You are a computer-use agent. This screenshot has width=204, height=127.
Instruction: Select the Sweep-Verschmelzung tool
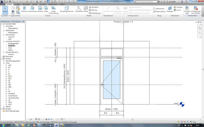[54, 10]
